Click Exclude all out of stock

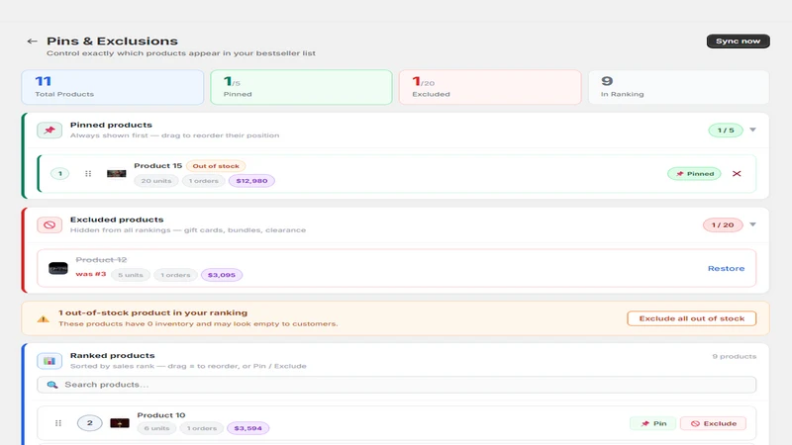pyautogui.click(x=691, y=318)
